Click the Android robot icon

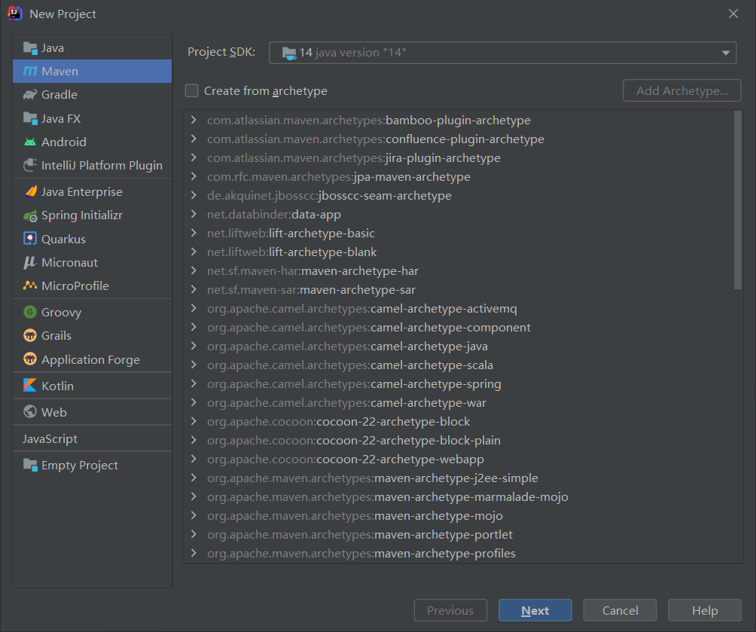(x=30, y=142)
